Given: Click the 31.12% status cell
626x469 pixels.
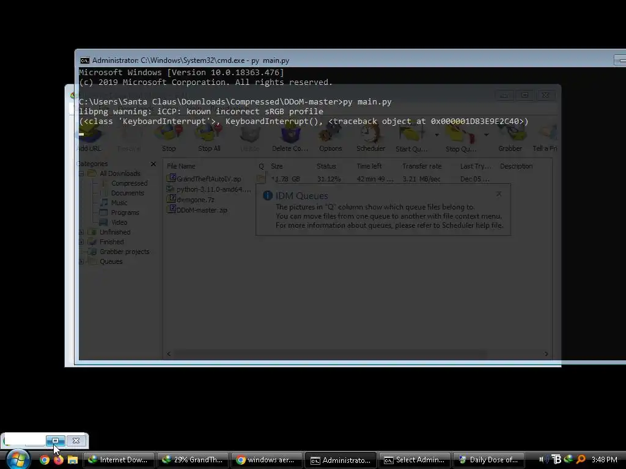Looking at the screenshot, I should [329, 179].
